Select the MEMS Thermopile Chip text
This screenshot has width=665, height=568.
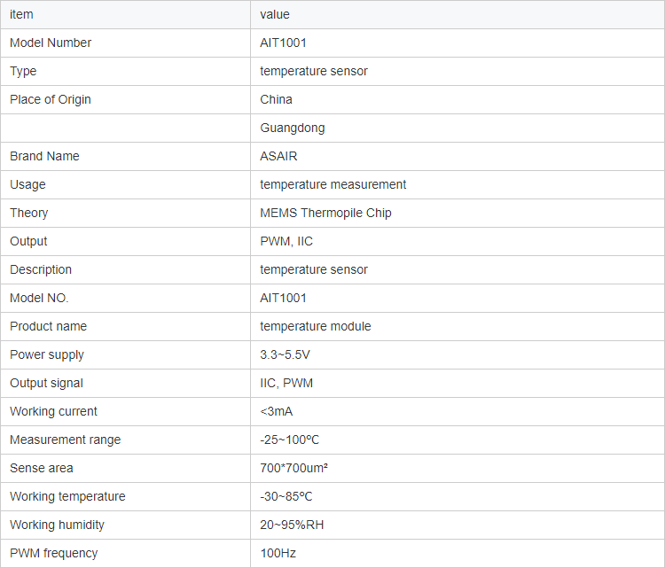pyautogui.click(x=325, y=213)
